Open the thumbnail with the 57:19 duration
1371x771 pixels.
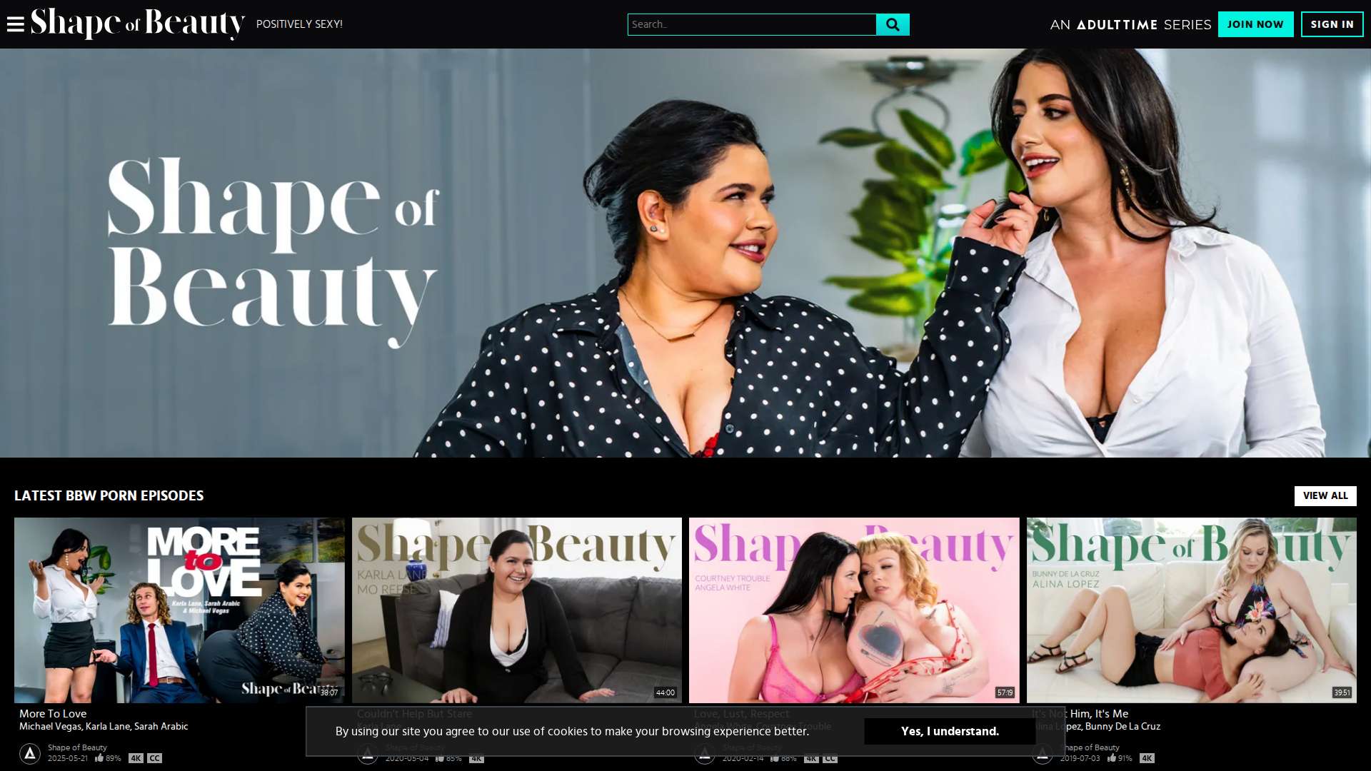click(854, 610)
